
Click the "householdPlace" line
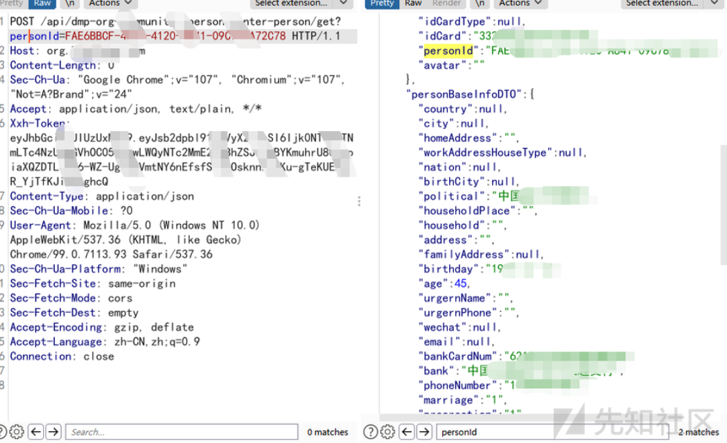478,211
